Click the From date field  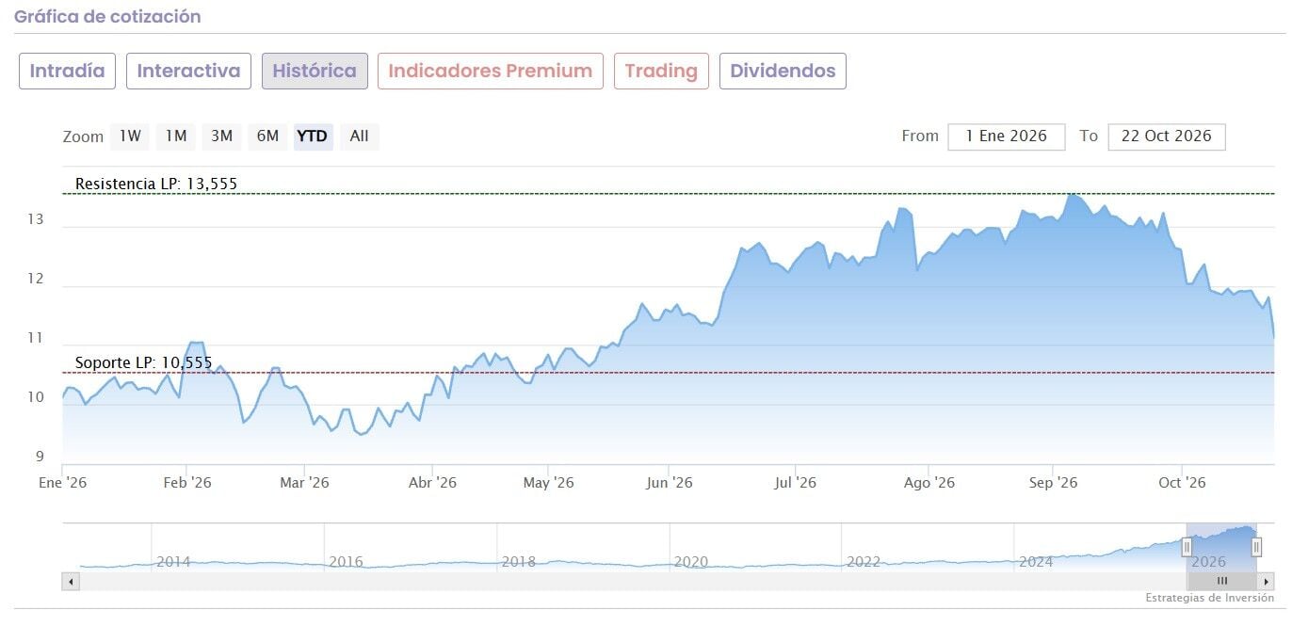tap(1007, 136)
